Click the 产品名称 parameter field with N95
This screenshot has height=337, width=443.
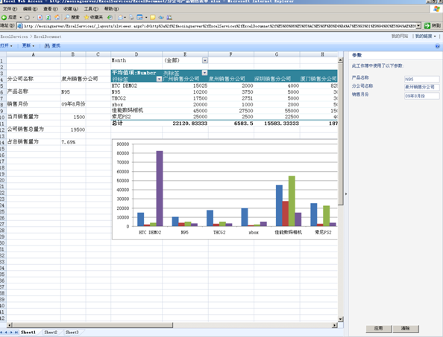pos(422,79)
